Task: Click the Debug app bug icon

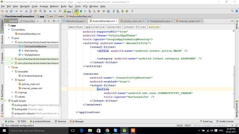Action: point(81,11)
